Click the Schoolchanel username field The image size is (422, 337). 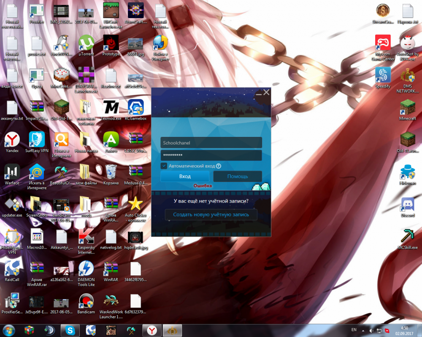tap(211, 142)
